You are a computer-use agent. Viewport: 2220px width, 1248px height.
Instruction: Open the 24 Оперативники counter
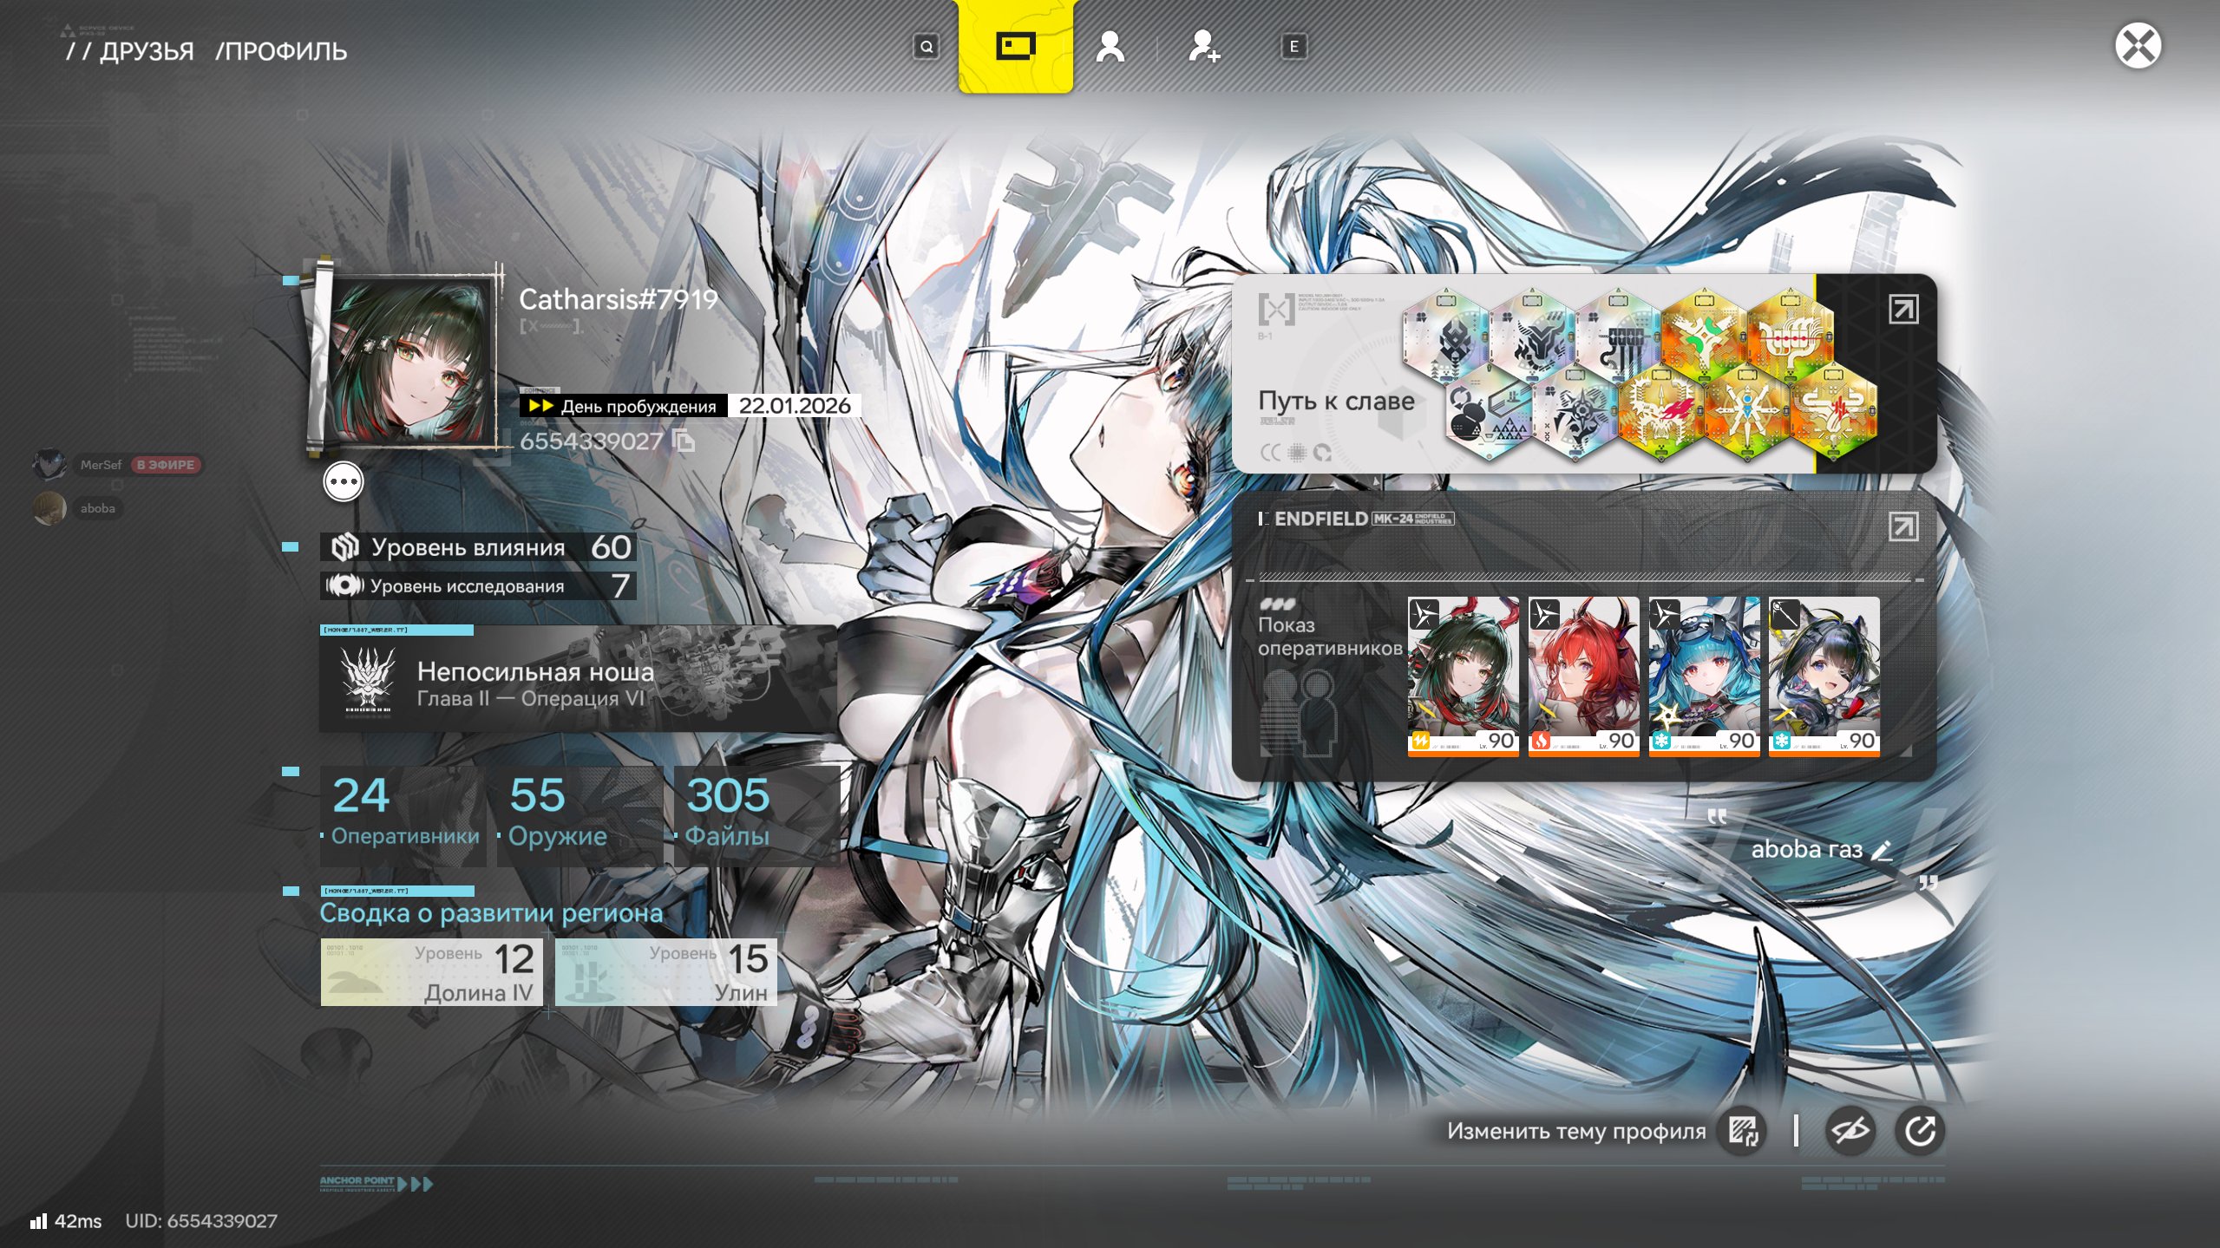click(x=403, y=816)
